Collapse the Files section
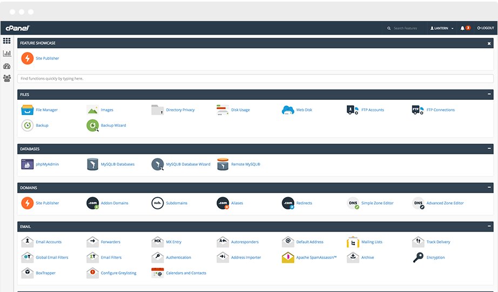The image size is (498, 292). 489,94
